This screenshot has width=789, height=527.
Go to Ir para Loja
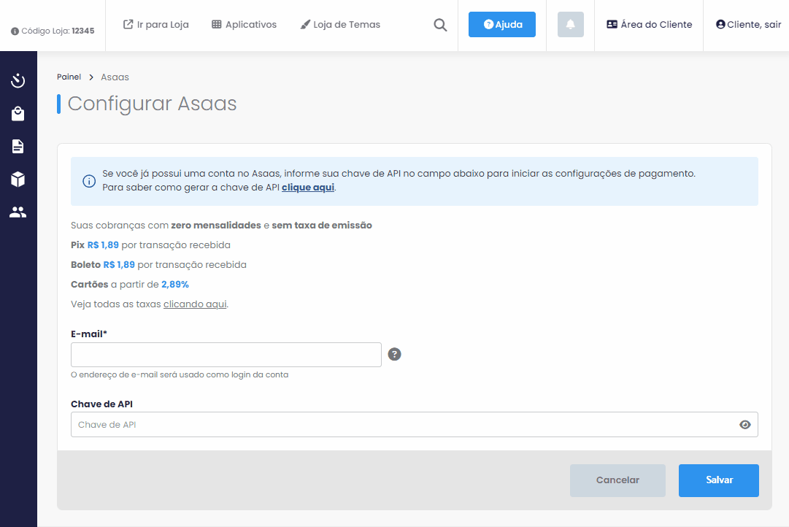156,24
